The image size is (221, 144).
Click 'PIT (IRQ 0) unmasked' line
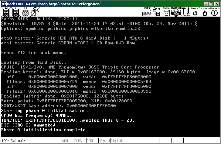pos(28,125)
